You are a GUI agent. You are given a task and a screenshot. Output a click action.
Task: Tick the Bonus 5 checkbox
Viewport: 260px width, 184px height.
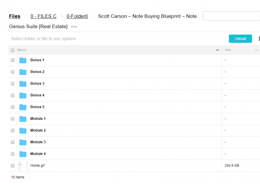(13, 107)
